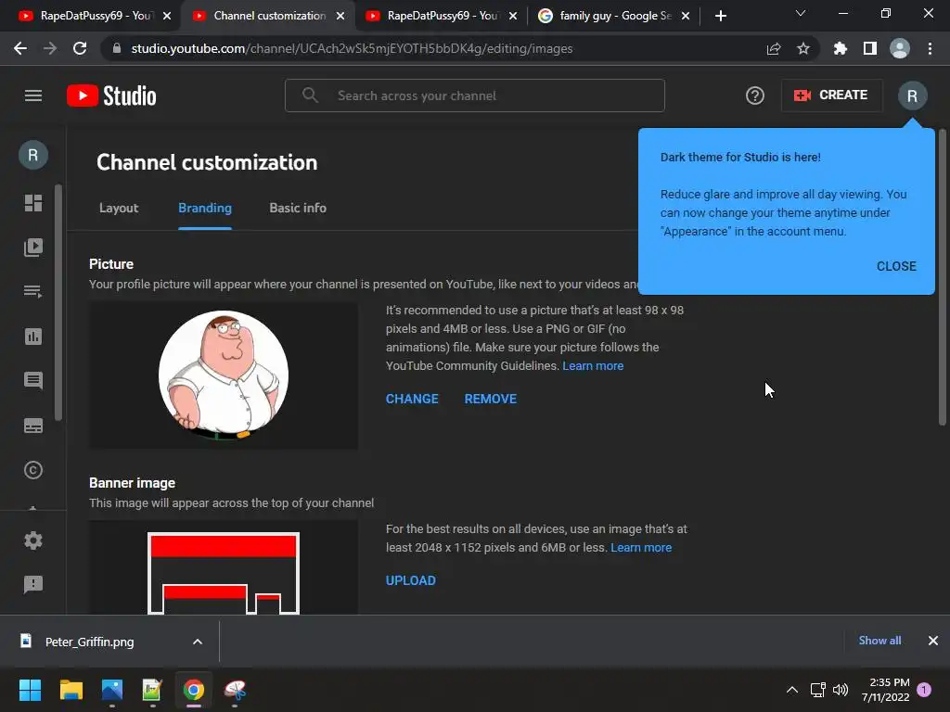
Task: Open the Photos app from the taskbar
Action: [112, 690]
